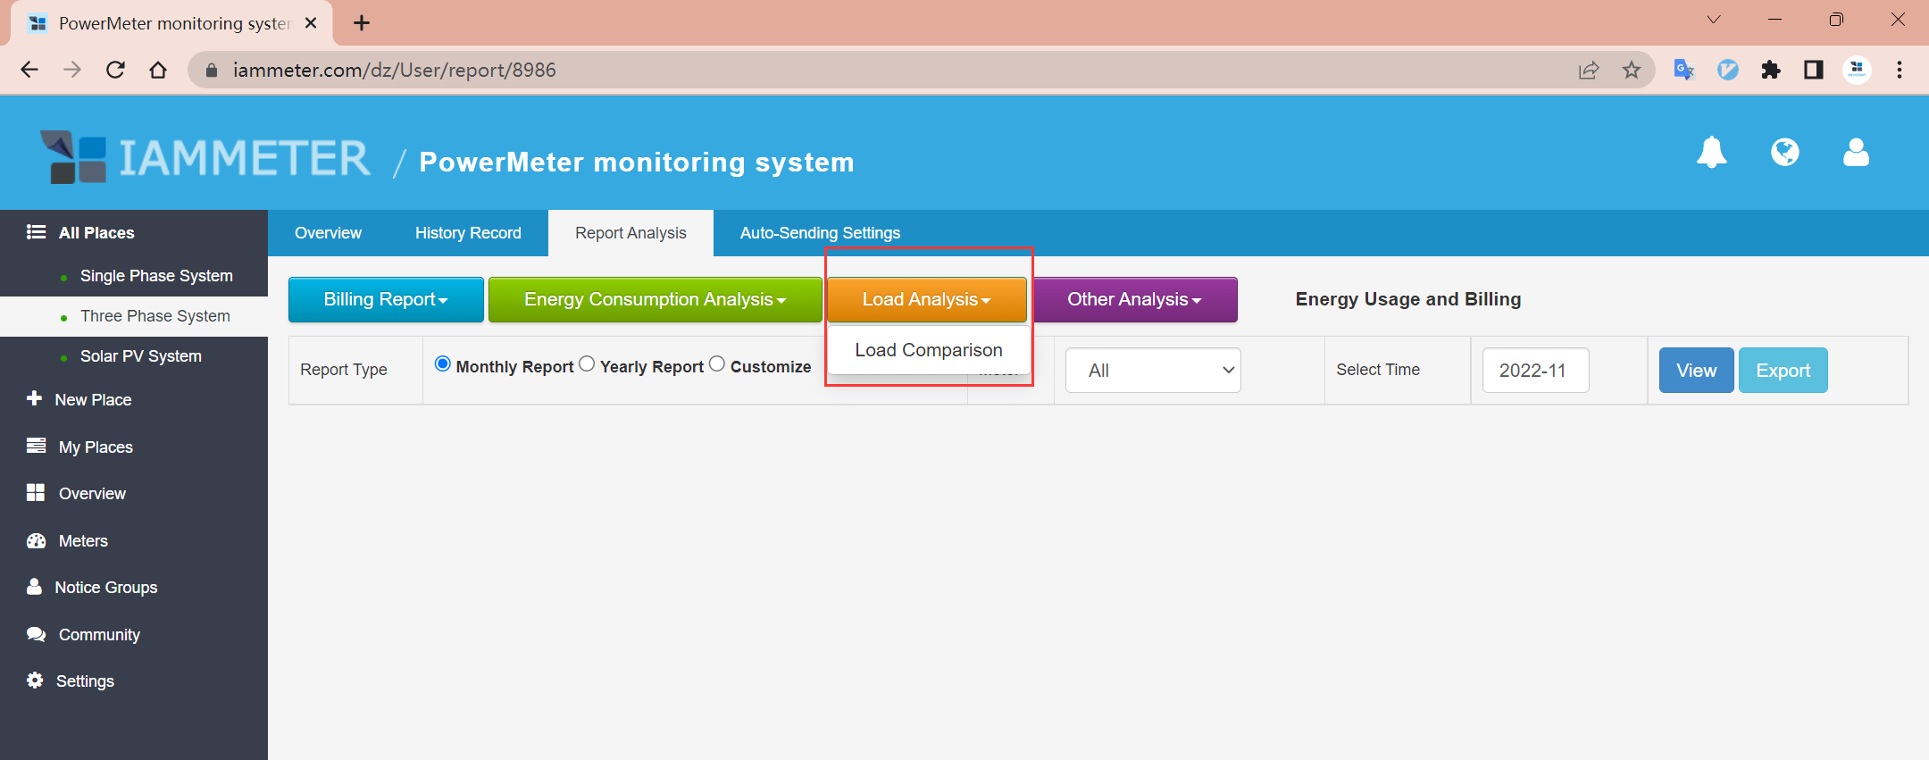Open the browser extensions puzzle icon
Screen dimensions: 1929x760
tap(1770, 70)
